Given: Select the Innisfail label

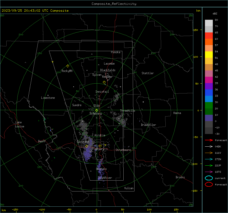Looking at the screenshot, I should (x=102, y=92).
